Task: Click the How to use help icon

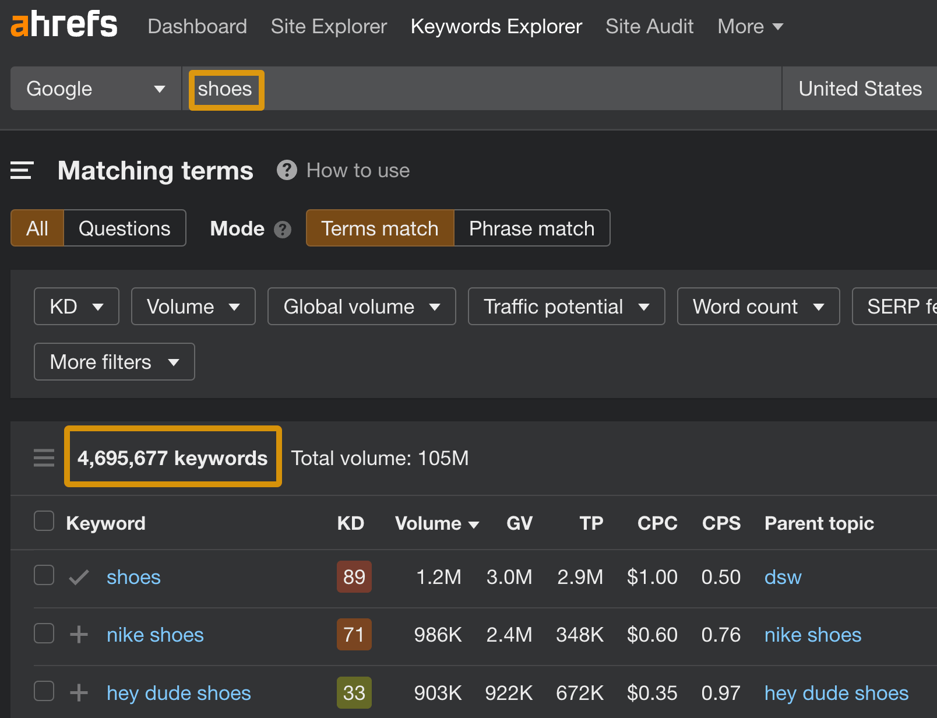Action: tap(287, 170)
